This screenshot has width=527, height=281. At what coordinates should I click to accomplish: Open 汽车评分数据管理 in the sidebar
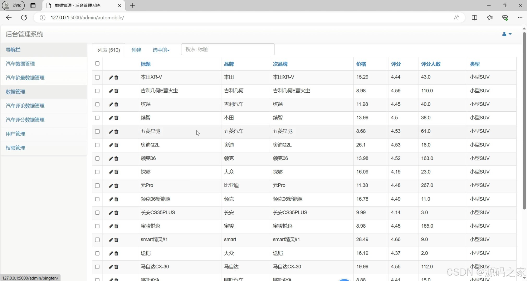tap(25, 120)
